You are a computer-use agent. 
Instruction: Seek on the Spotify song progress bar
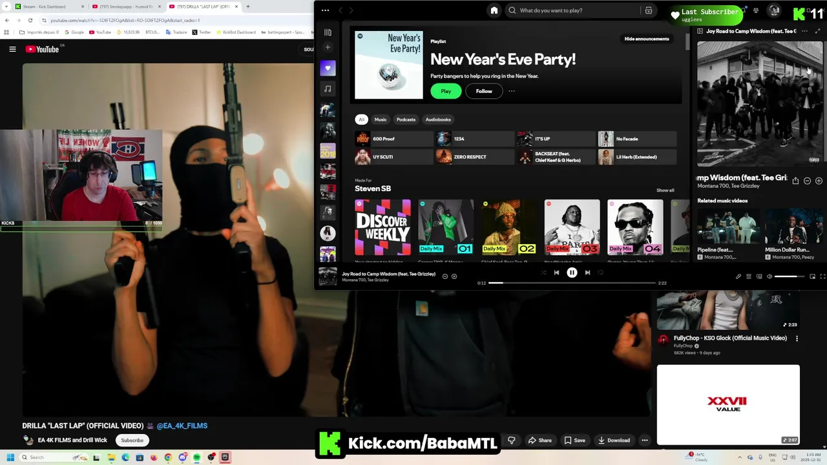572,283
